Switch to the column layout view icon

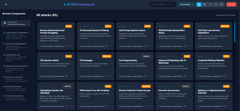[x=221, y=4]
